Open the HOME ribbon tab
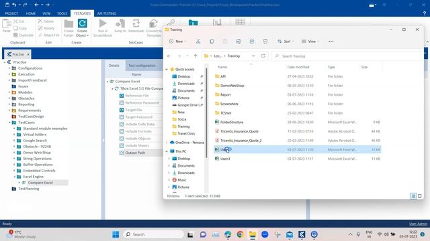The height and width of the screenshot is (241, 430). (31, 13)
